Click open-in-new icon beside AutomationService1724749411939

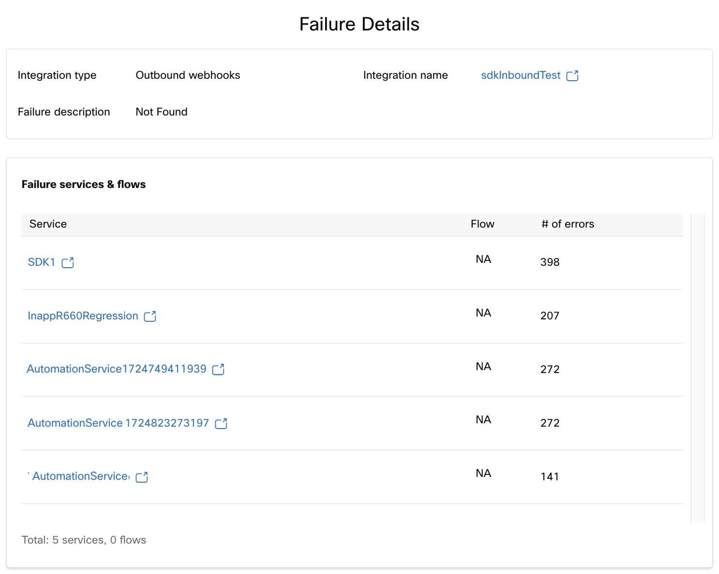[x=218, y=369]
